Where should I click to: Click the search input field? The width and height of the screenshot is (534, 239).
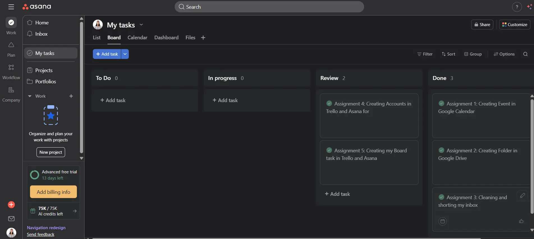pyautogui.click(x=269, y=7)
